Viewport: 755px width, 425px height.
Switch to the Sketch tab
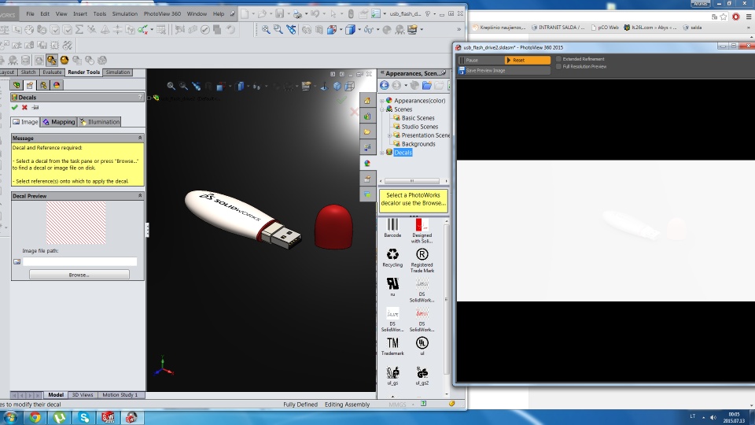coord(28,72)
